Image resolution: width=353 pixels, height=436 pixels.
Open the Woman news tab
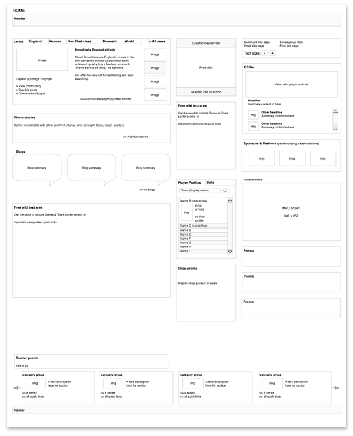(58, 41)
